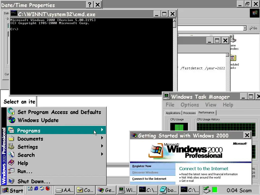The image size is (260, 195).
Task: Open Task Manager Help menu
Action: pos(228,105)
